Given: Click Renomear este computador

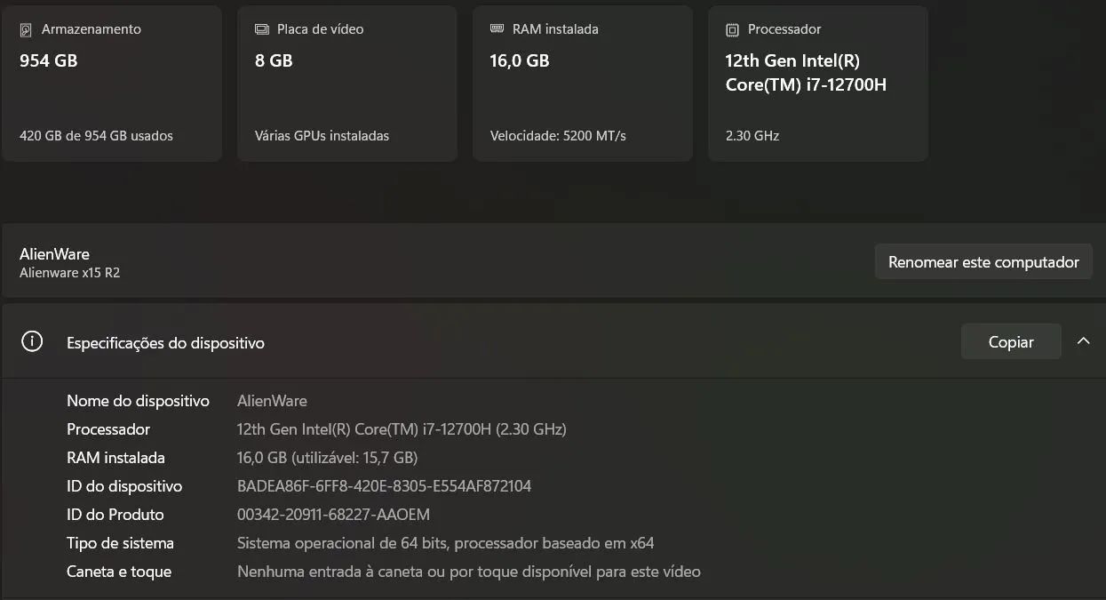Looking at the screenshot, I should pyautogui.click(x=983, y=261).
